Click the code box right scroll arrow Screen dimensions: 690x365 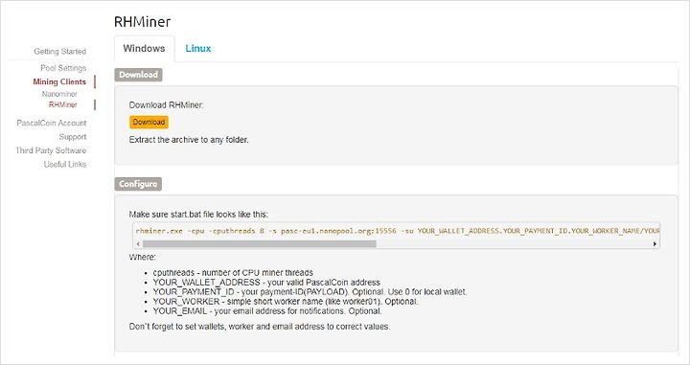tap(655, 243)
